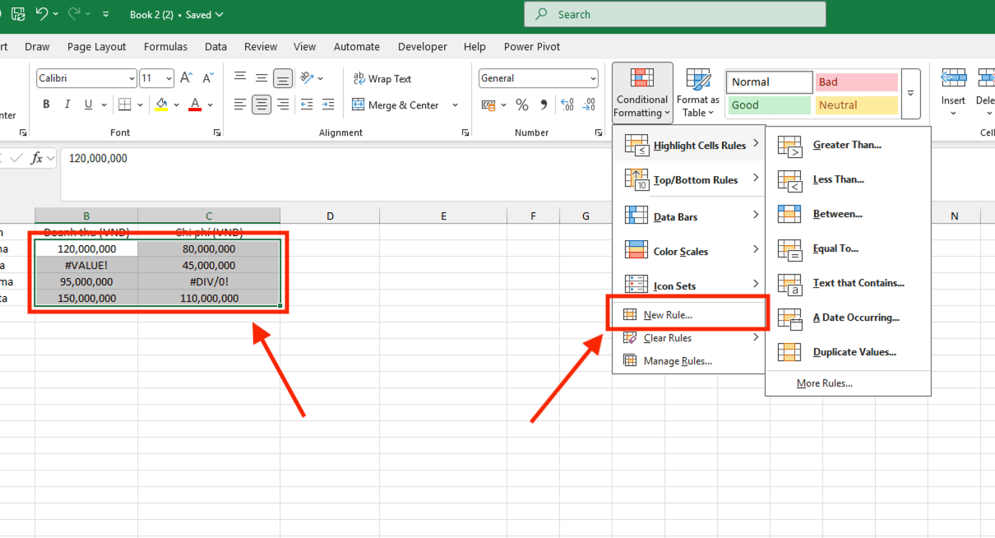Click the Search box in title bar
The width and height of the screenshot is (995, 538).
[x=675, y=14]
